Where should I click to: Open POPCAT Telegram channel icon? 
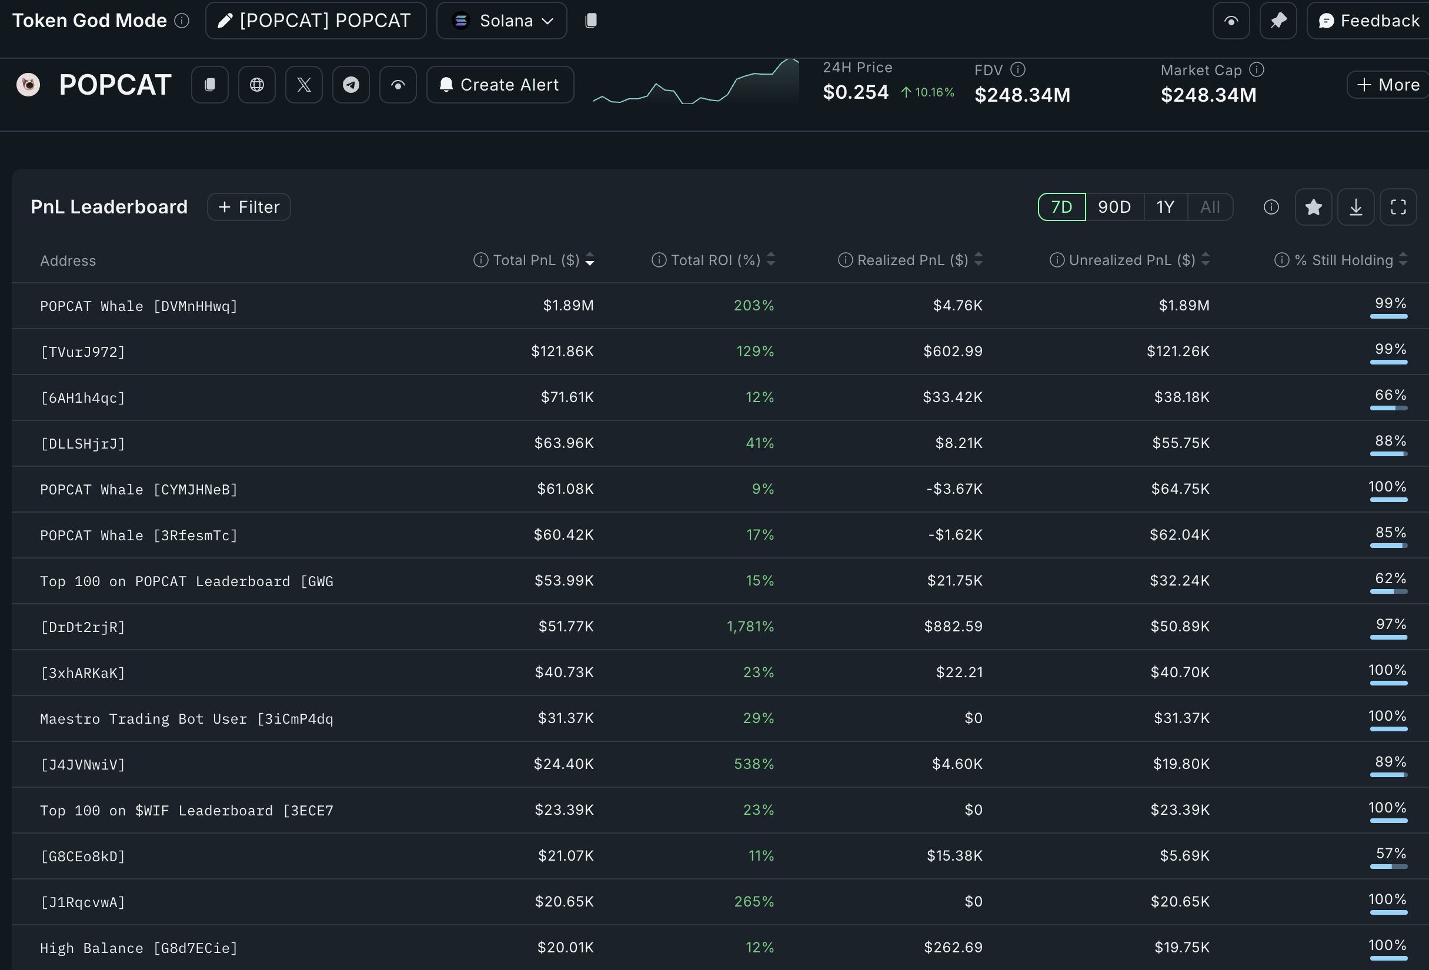(351, 85)
